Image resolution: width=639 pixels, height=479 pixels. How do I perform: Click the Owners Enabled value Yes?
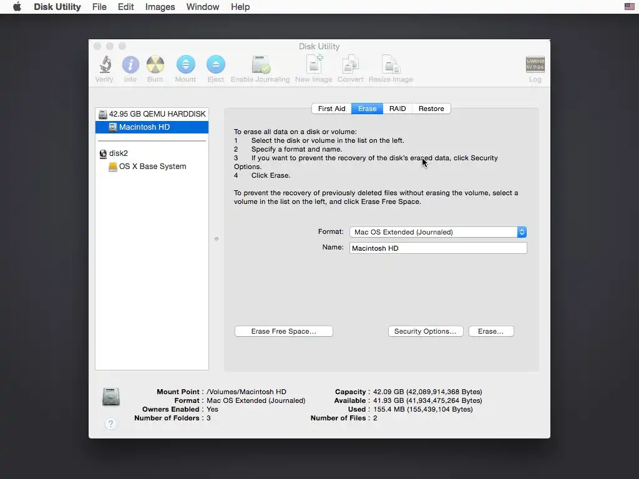tap(212, 409)
